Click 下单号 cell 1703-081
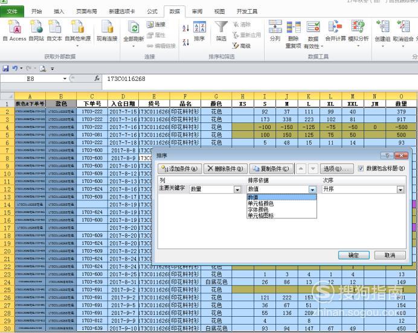Screen dimensions: 418x333 click(92, 135)
